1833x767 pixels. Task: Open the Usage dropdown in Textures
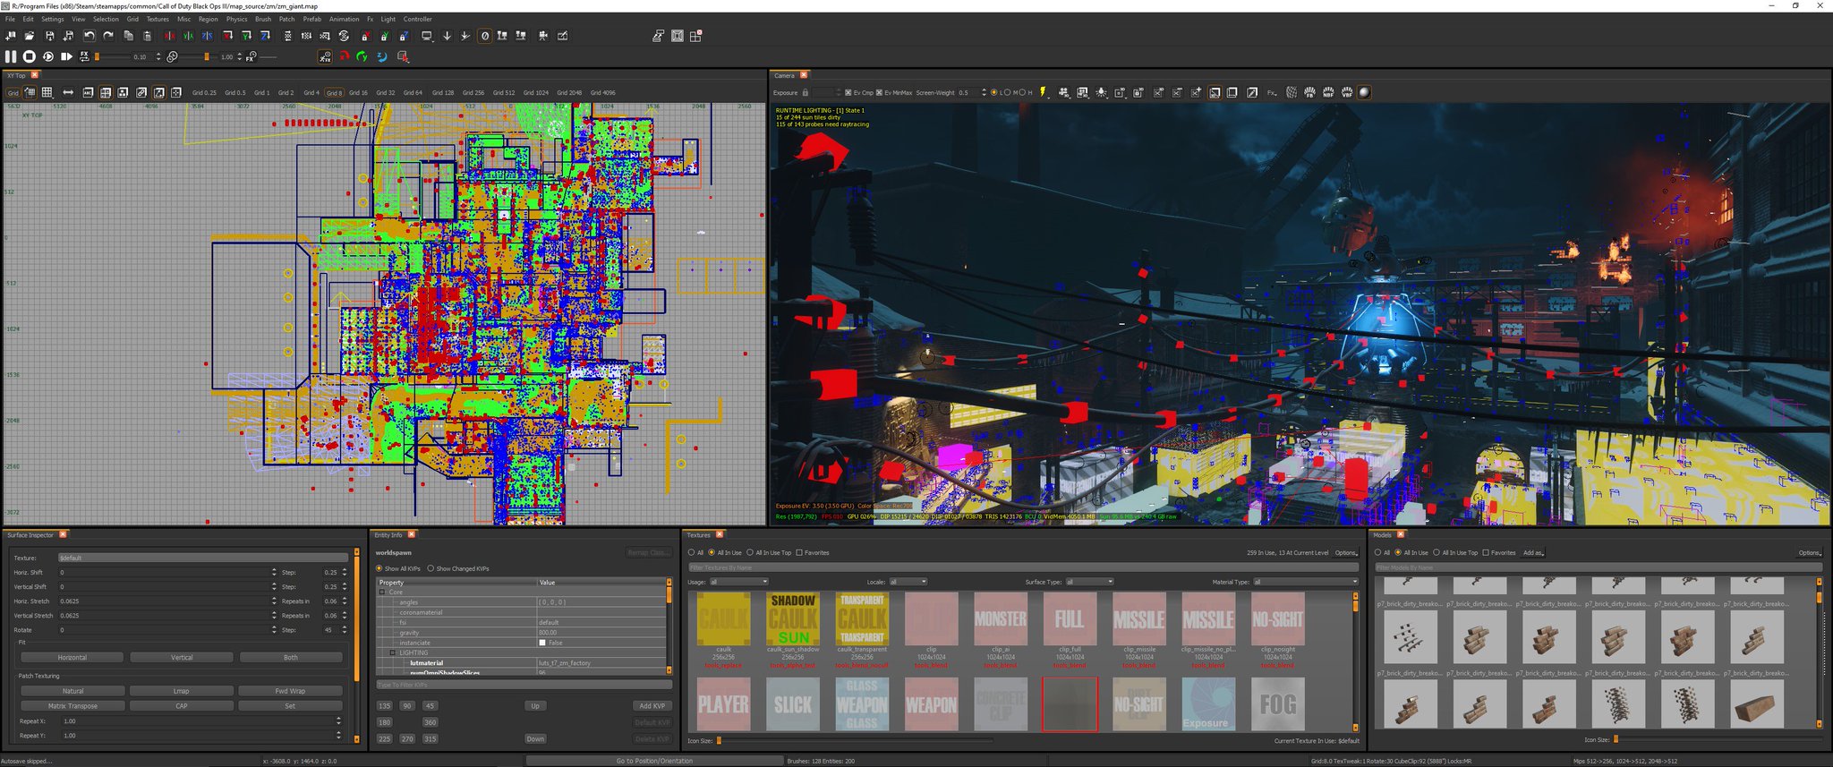coord(738,582)
